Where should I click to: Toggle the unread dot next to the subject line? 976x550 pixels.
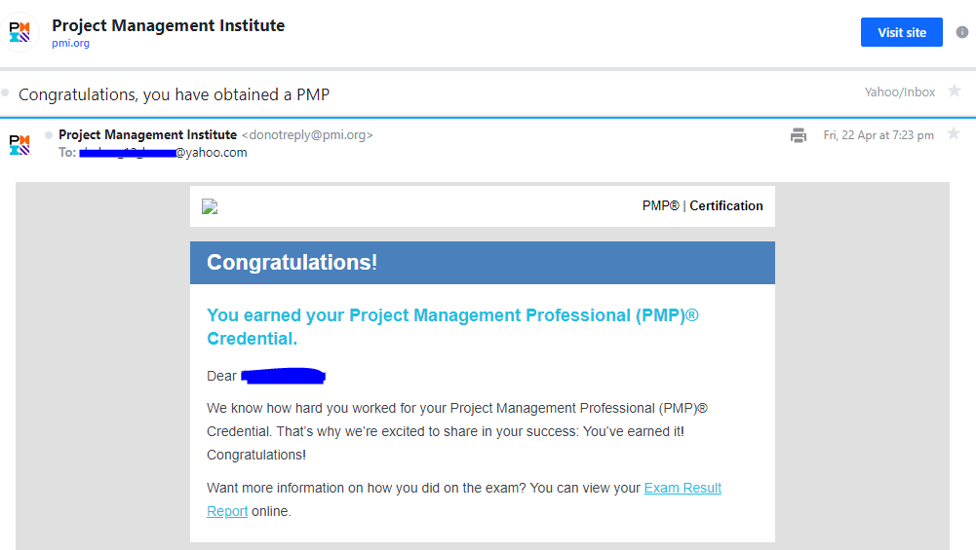pyautogui.click(x=5, y=93)
